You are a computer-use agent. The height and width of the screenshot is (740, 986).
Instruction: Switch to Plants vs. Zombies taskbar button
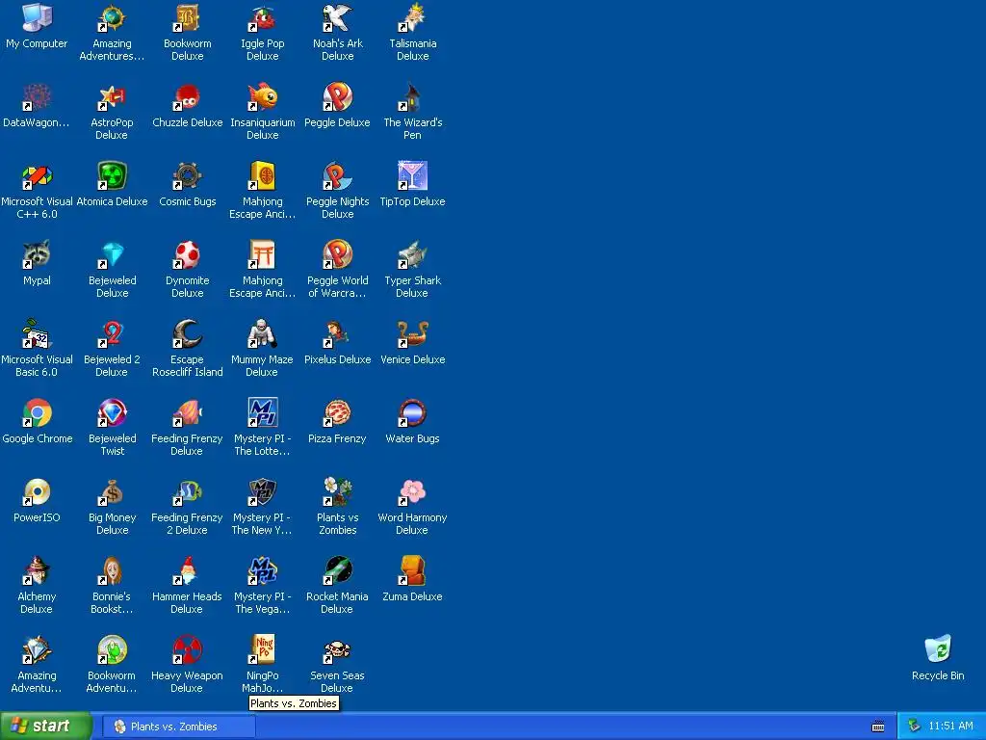coord(179,727)
